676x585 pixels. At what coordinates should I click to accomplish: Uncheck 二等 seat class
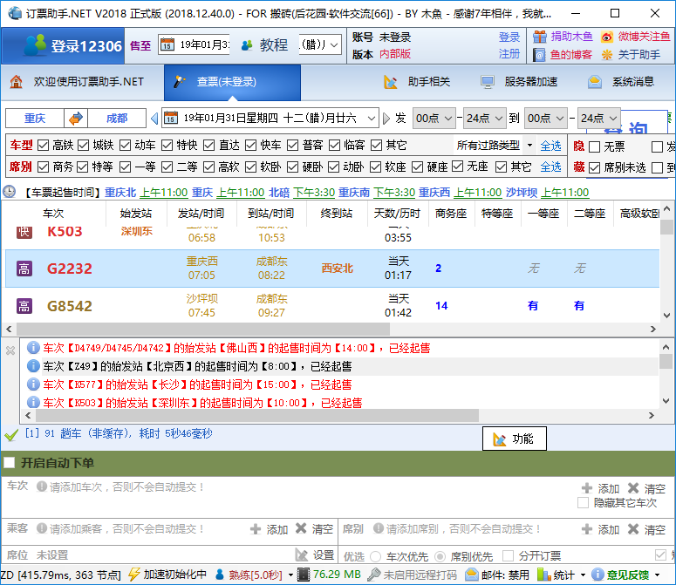pyautogui.click(x=167, y=167)
